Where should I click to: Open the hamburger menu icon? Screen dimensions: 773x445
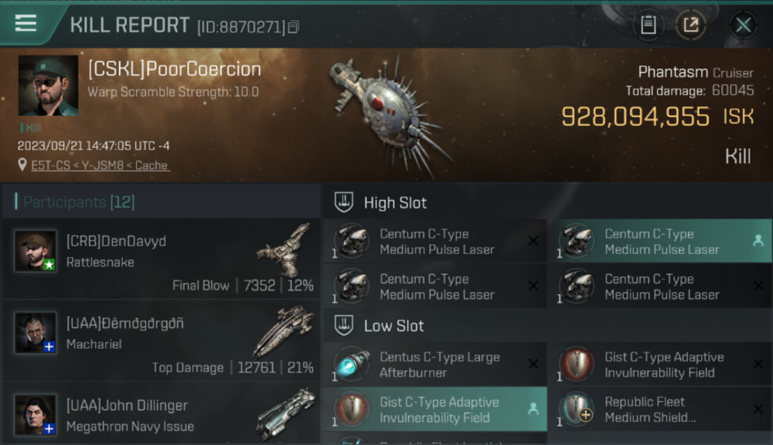coord(26,23)
